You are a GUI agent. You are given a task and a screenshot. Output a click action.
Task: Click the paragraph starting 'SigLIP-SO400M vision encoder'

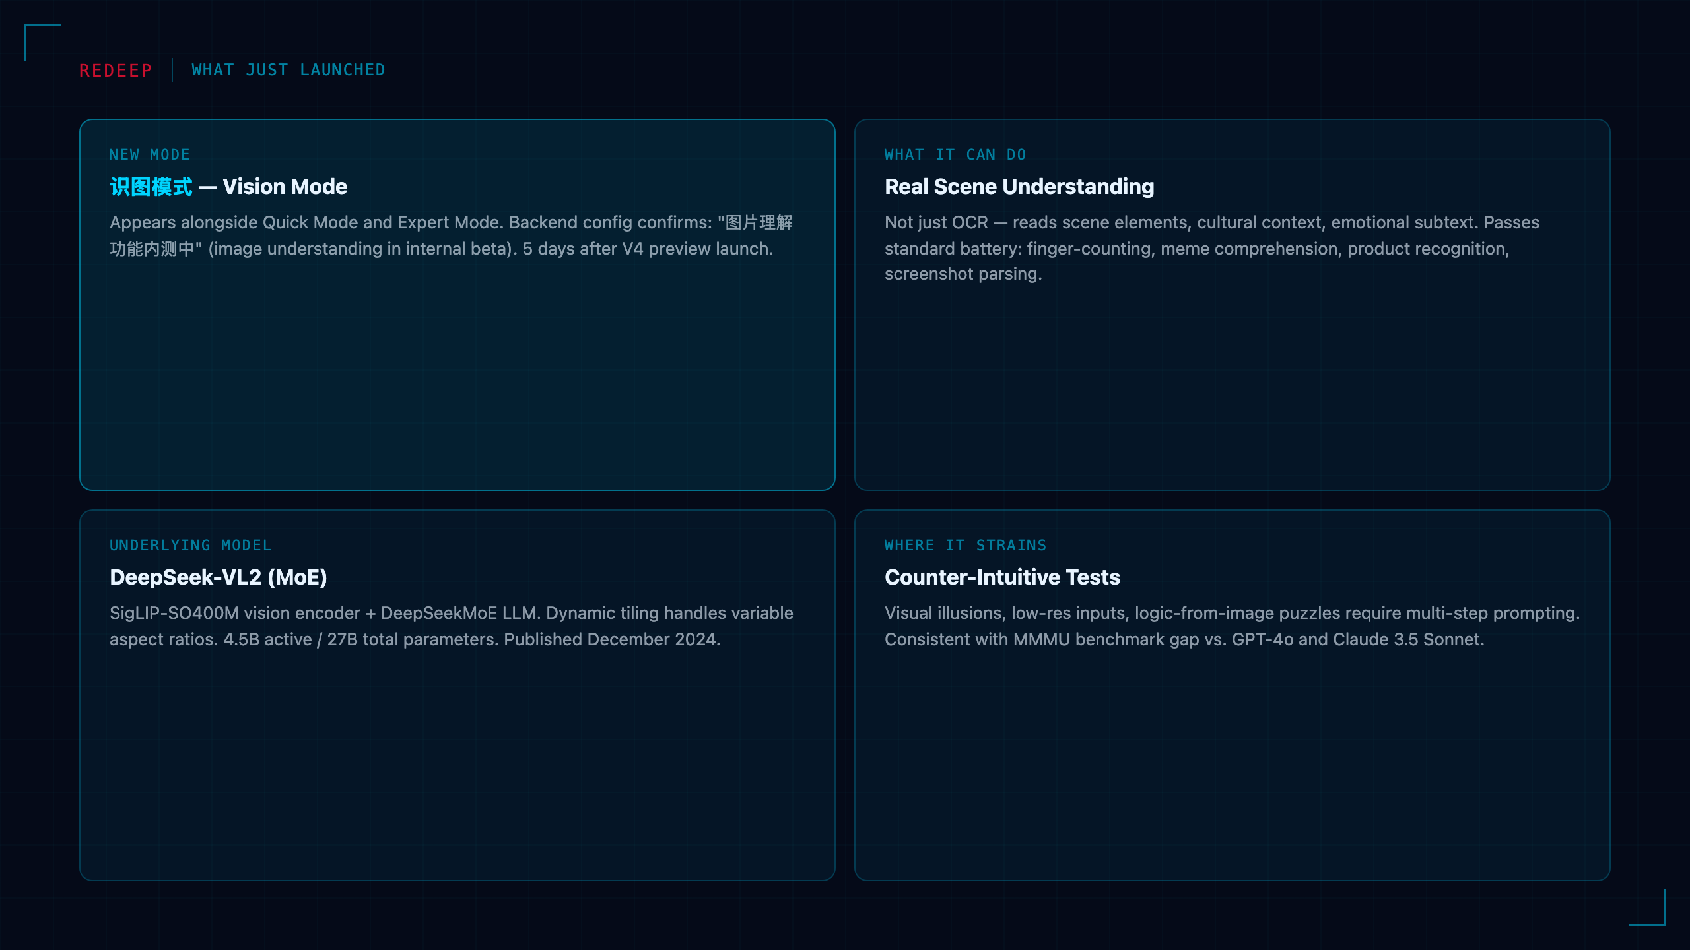pyautogui.click(x=452, y=626)
